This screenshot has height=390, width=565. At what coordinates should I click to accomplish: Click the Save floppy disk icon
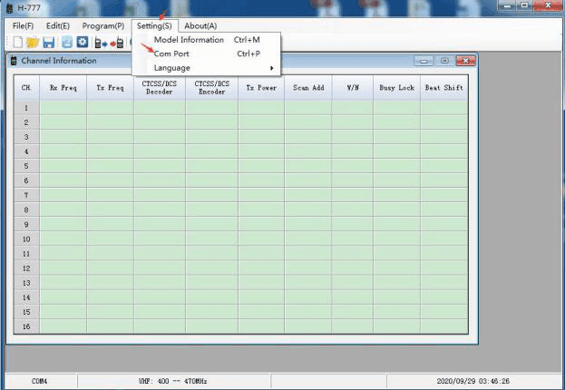[48, 43]
